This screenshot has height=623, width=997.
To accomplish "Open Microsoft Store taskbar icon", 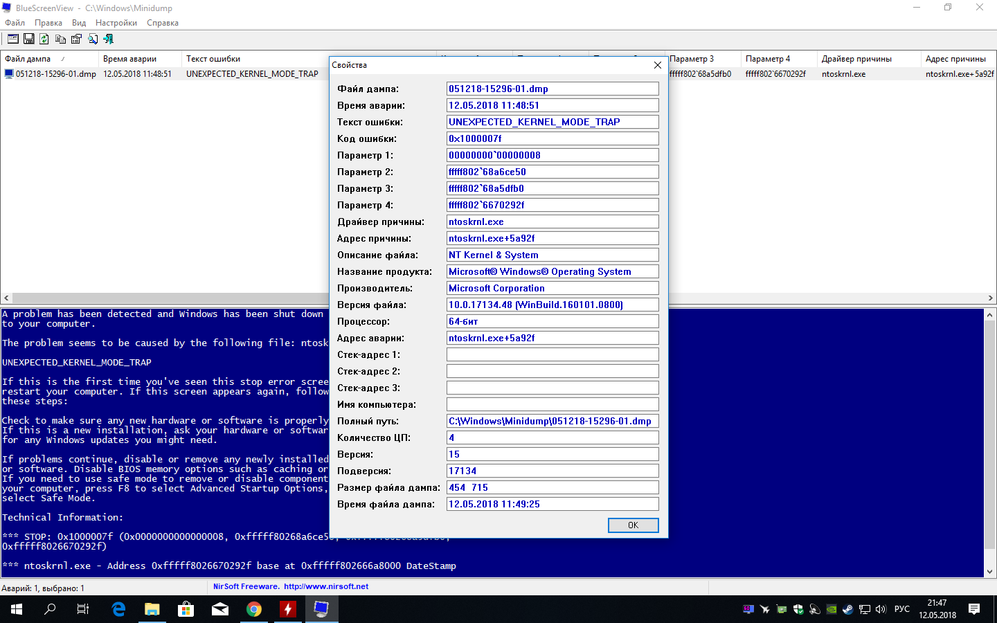I will [x=186, y=609].
